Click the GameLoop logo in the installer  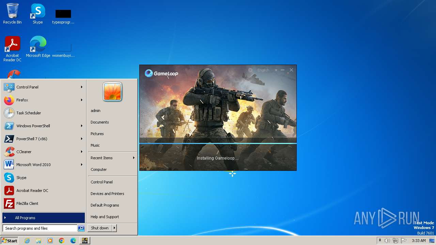click(161, 73)
